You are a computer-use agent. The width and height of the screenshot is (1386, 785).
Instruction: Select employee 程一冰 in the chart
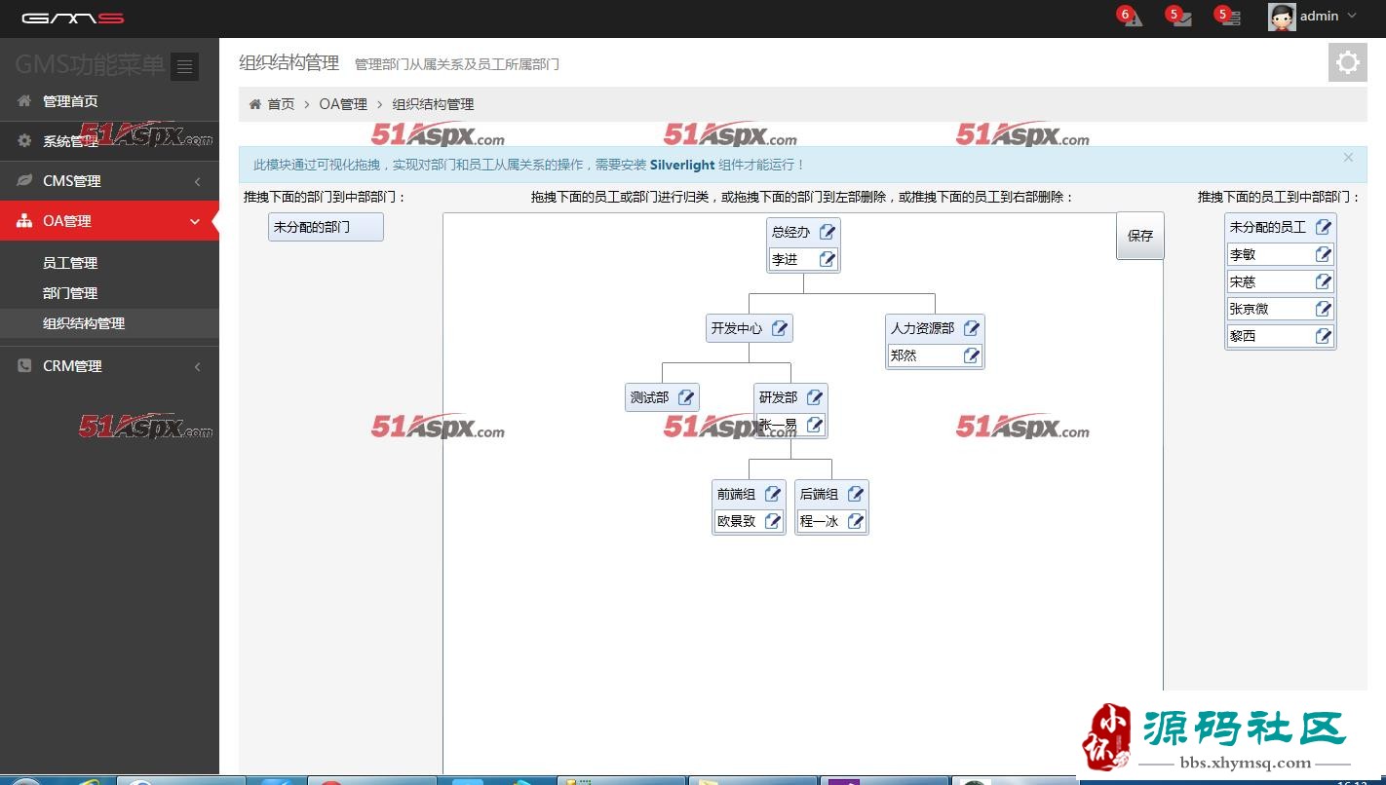click(819, 521)
